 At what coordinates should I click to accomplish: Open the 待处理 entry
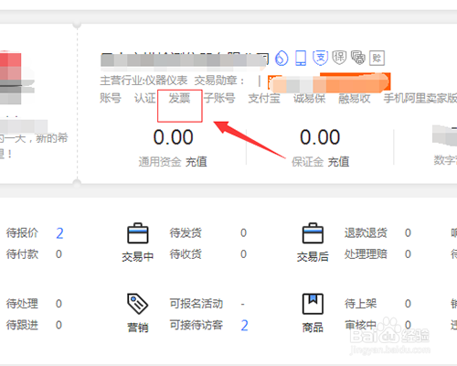click(x=22, y=304)
